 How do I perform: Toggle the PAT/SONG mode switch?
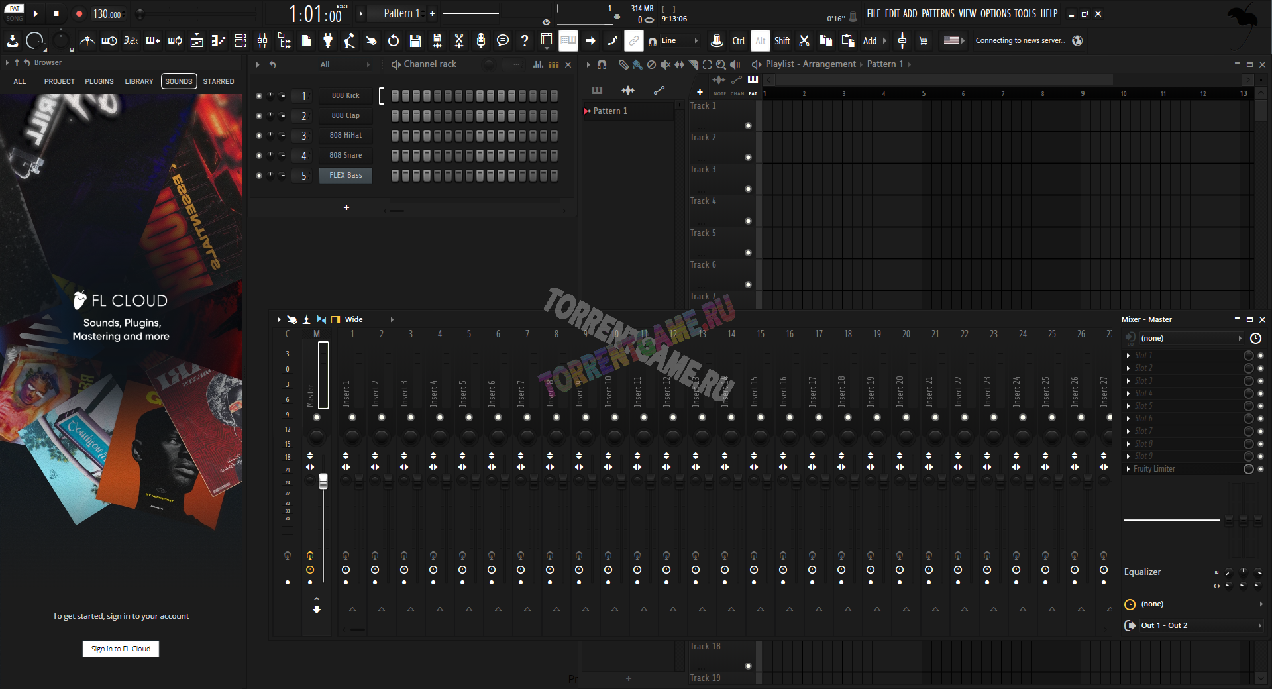(x=15, y=13)
